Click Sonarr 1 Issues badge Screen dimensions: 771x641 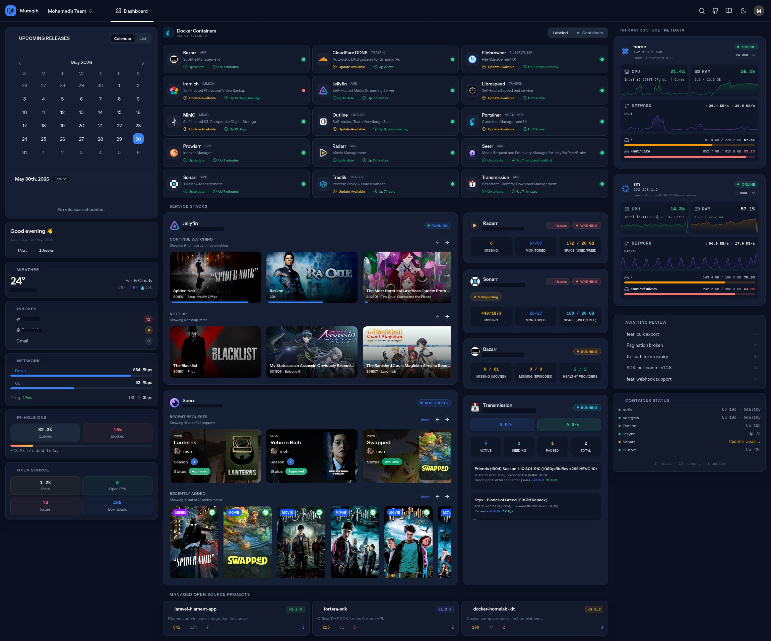[x=558, y=281]
